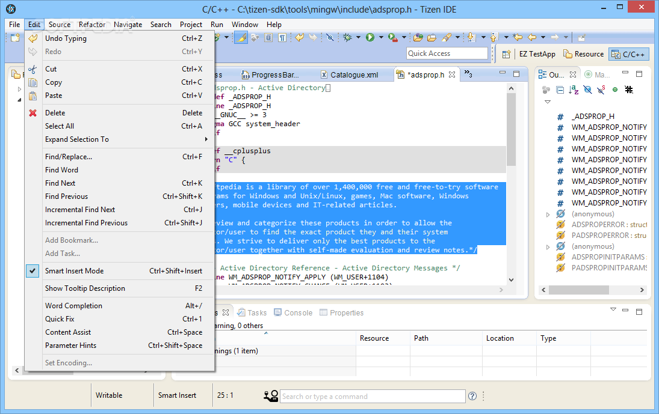659x414 pixels.
Task: Select ADSPROPERROR : struct outline item
Action: (609, 224)
